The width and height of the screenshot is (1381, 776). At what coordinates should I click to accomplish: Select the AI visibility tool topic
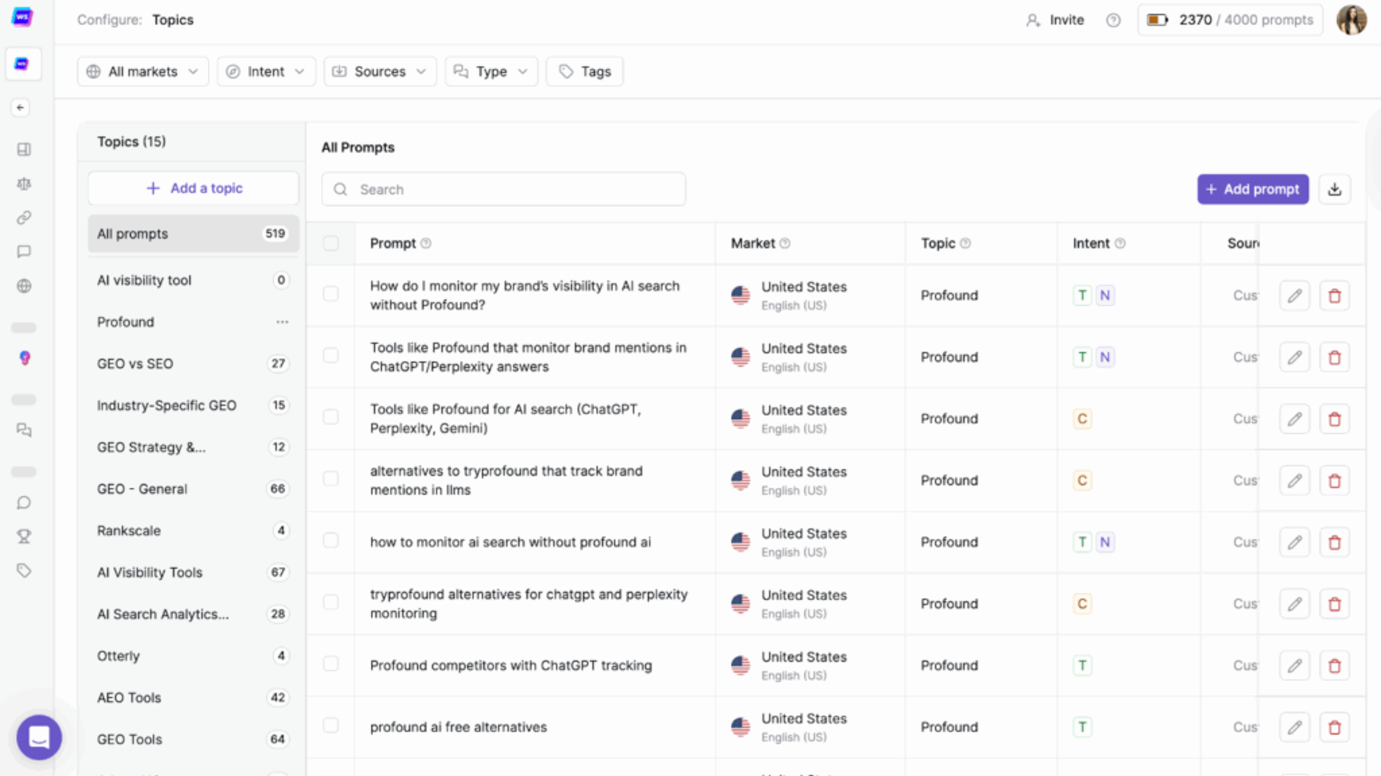point(193,280)
